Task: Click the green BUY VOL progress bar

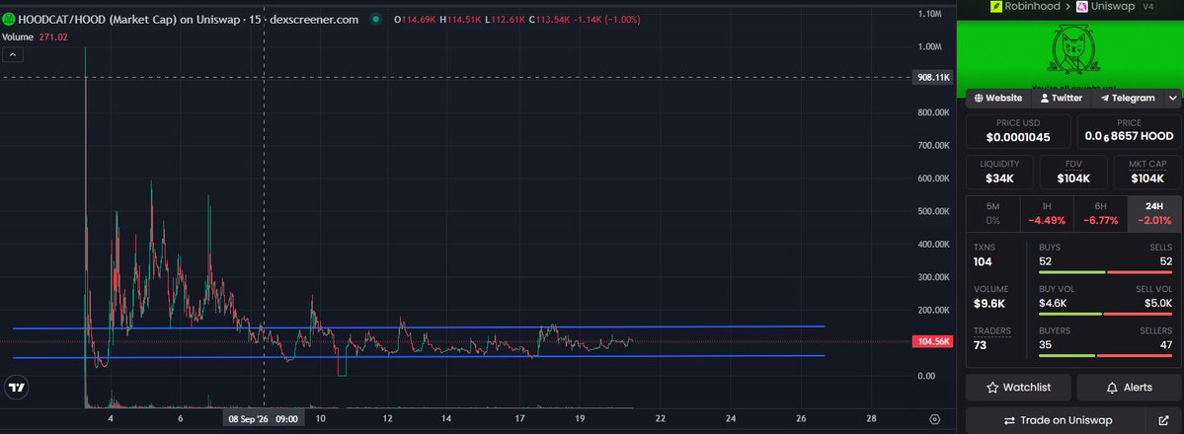Action: coord(1070,314)
